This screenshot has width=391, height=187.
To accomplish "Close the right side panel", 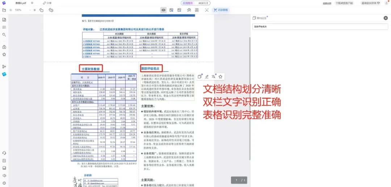I will point(386,18).
